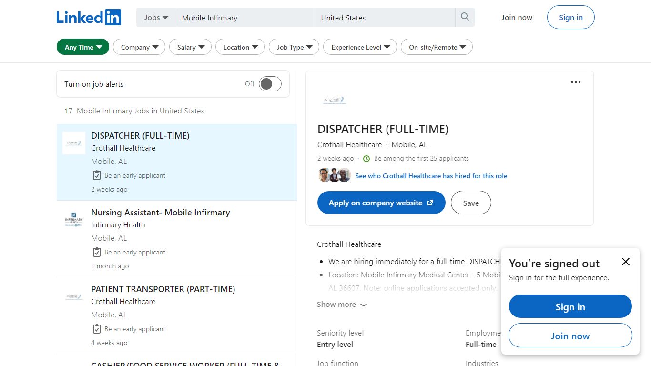Click Crothall logo in Patient Transporter listing
This screenshot has width=651, height=366.
click(74, 296)
